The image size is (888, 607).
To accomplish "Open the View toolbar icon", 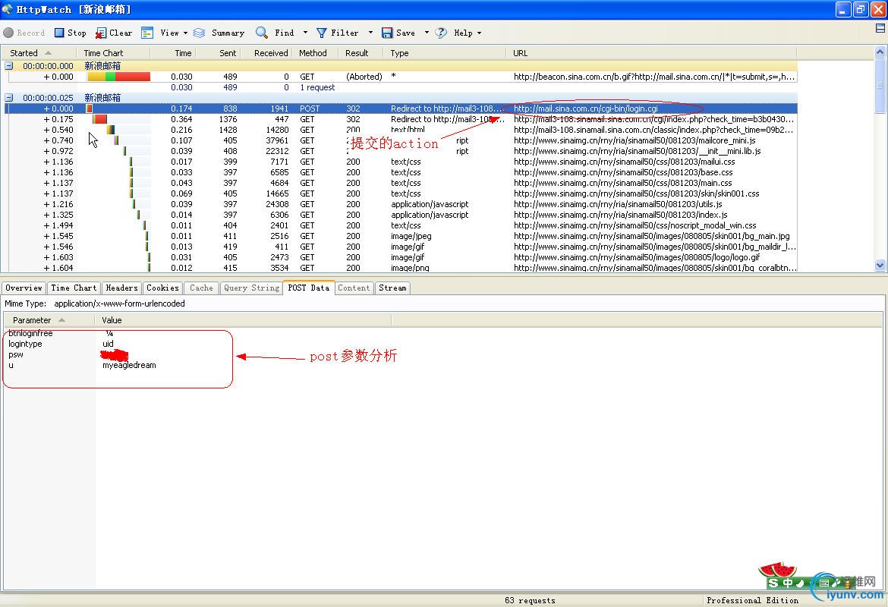I will tap(147, 33).
